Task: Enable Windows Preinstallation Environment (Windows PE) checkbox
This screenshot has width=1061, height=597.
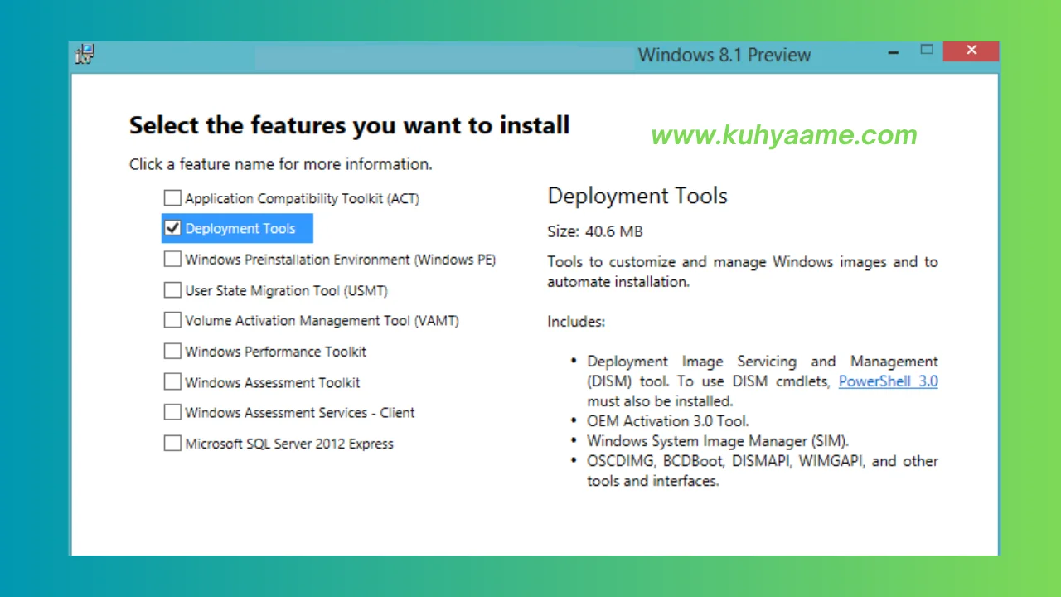Action: pyautogui.click(x=172, y=259)
